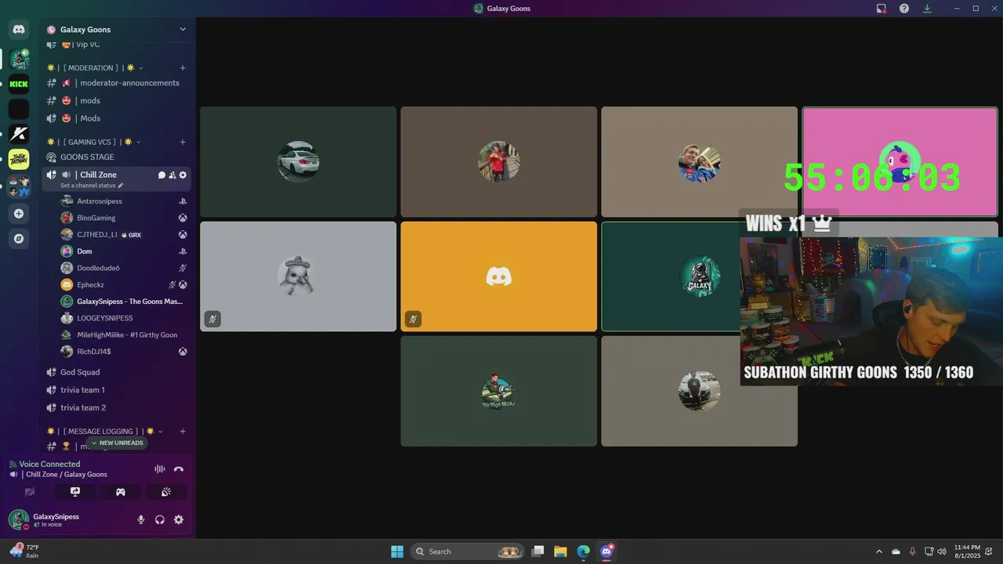
Task: Toggle camera on in voice panel
Action: (30, 492)
